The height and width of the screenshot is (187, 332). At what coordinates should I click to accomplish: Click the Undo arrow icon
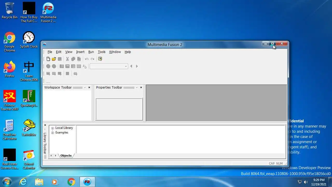tap(87, 59)
